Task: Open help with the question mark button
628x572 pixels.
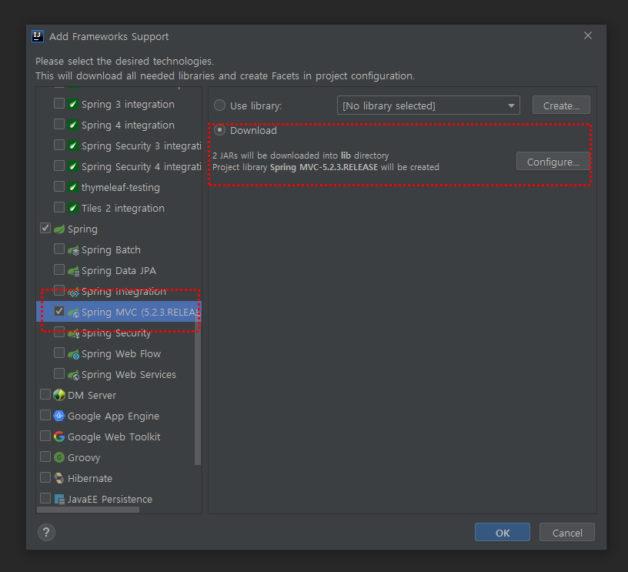Action: [46, 532]
